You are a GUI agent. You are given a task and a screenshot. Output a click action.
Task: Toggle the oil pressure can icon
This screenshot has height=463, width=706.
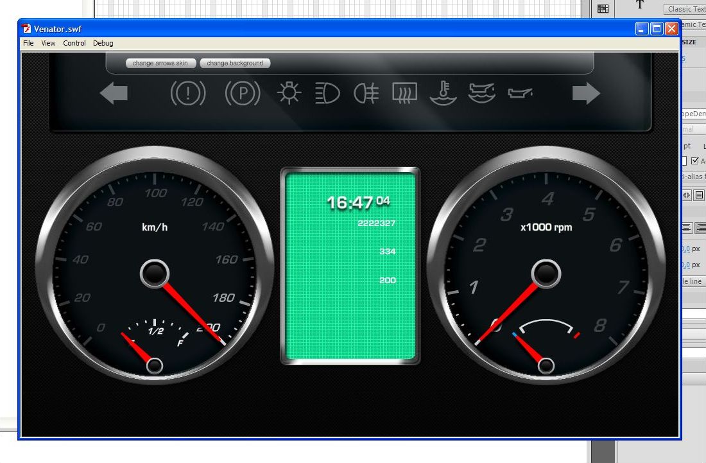[521, 94]
